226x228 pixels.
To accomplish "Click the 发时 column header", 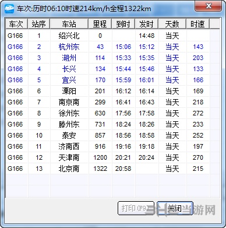I will click(x=147, y=24).
